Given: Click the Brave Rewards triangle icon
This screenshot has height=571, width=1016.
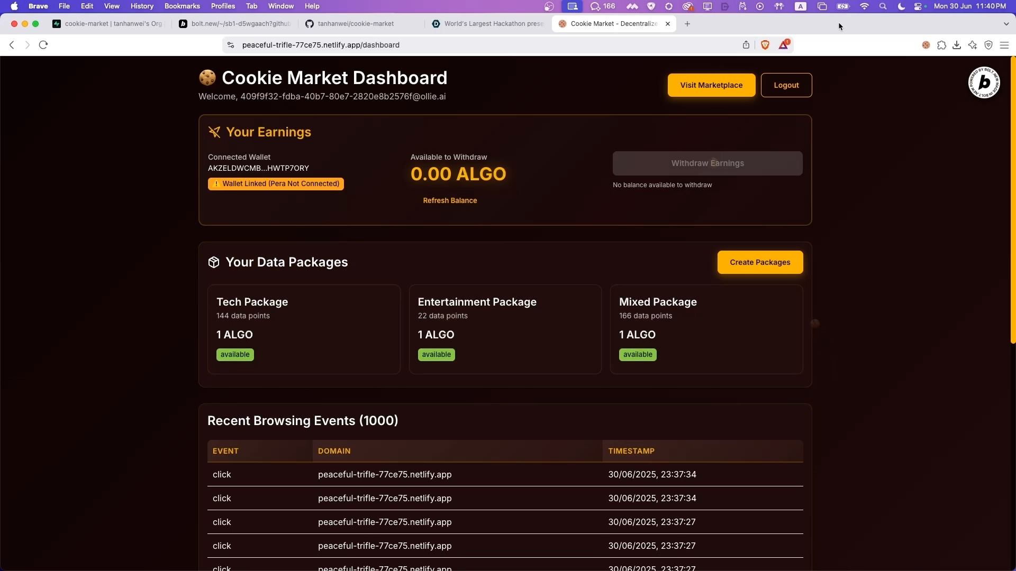Looking at the screenshot, I should tap(784, 45).
